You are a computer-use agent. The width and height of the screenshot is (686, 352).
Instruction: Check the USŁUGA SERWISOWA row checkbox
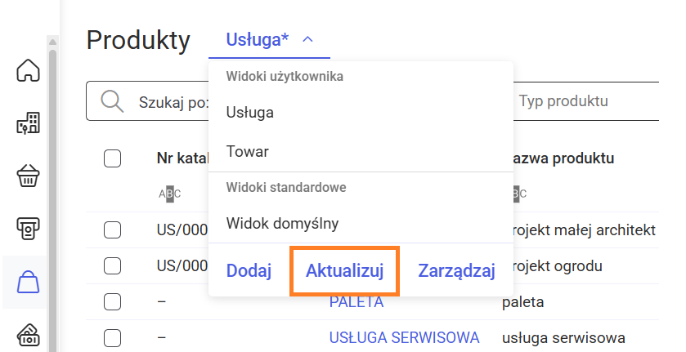[x=113, y=337]
